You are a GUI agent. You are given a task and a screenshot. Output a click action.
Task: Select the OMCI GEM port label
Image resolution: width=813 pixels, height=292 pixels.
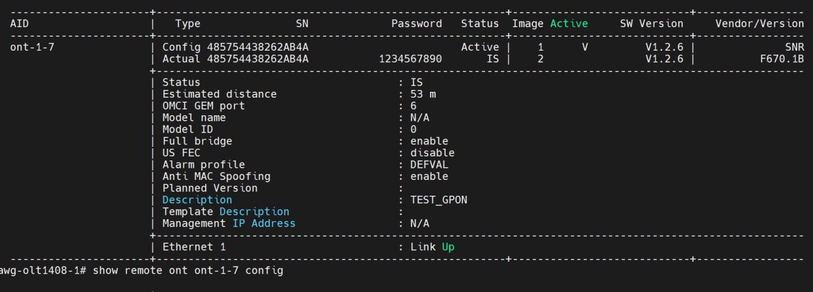pos(203,106)
